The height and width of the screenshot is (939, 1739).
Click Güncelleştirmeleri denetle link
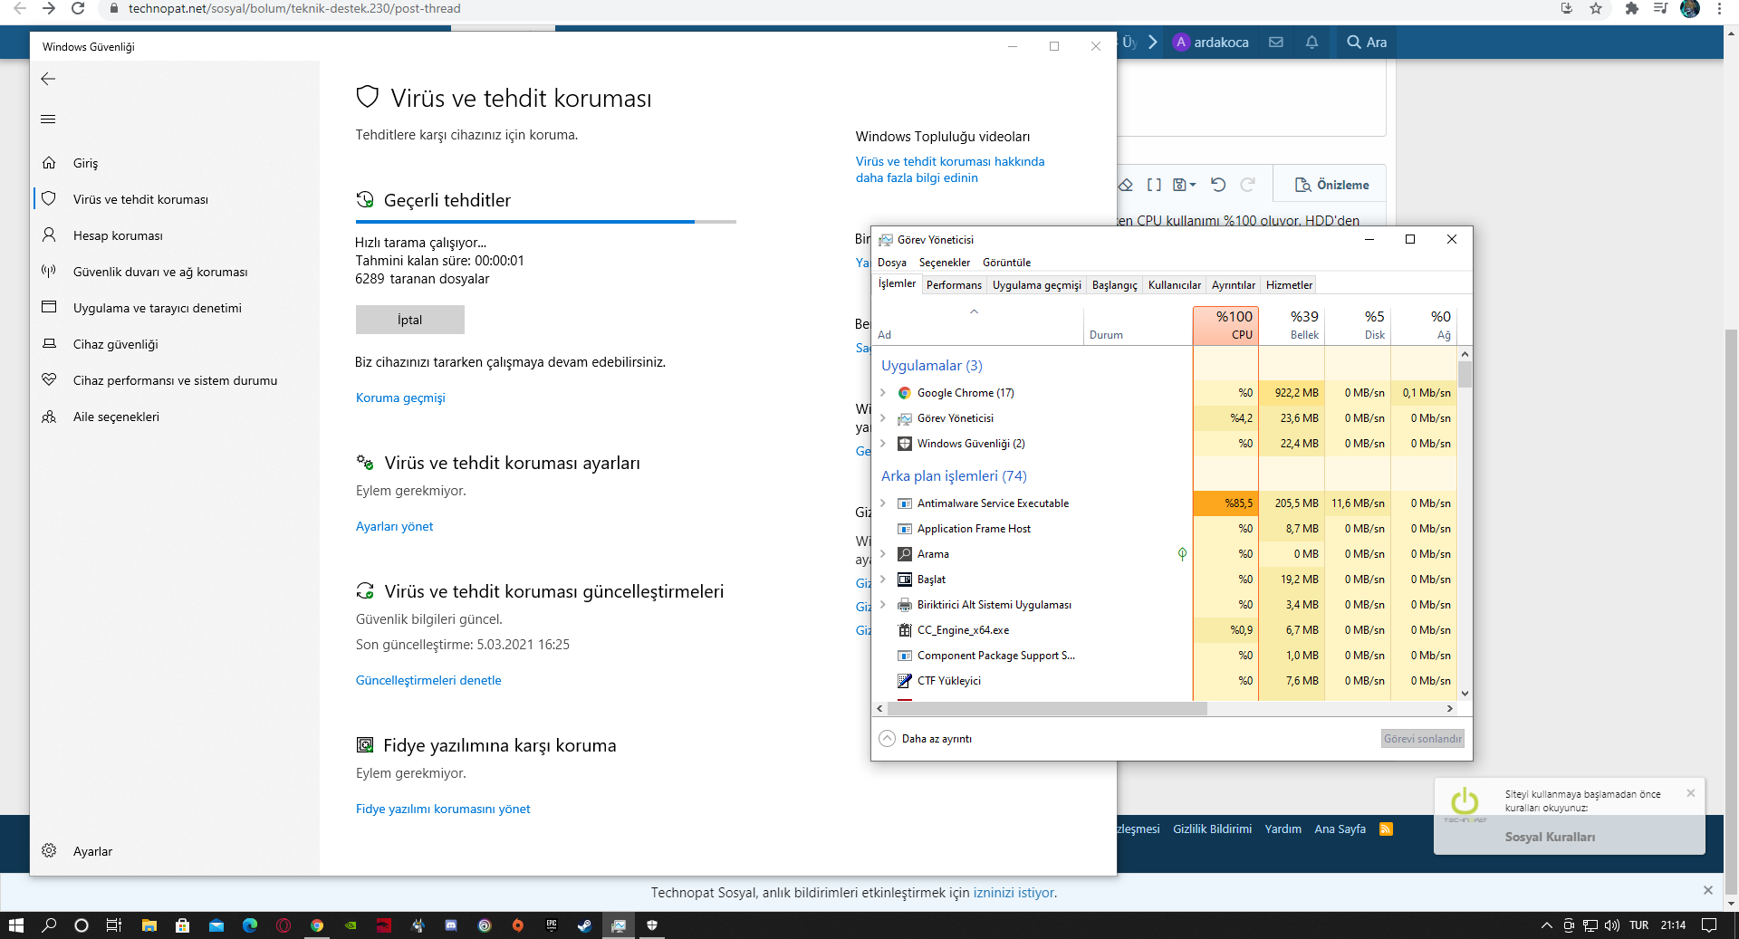[x=428, y=680]
